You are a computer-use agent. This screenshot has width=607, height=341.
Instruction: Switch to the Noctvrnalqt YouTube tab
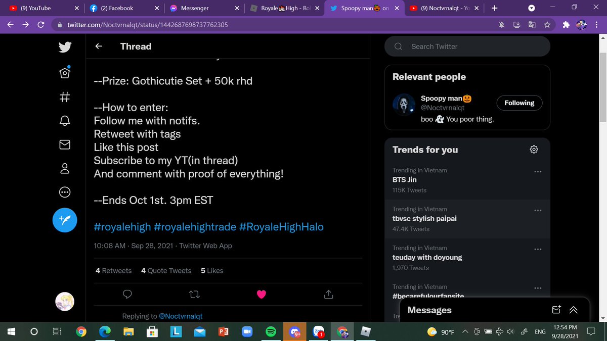pos(445,8)
